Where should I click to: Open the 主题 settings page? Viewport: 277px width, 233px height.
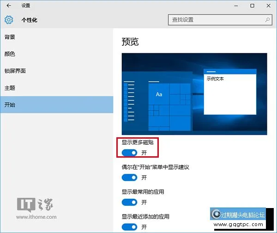click(x=10, y=88)
